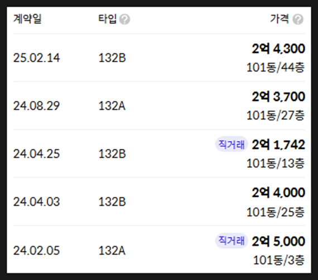
Task: Click the 2억 4,300 price
Action: click(x=278, y=49)
